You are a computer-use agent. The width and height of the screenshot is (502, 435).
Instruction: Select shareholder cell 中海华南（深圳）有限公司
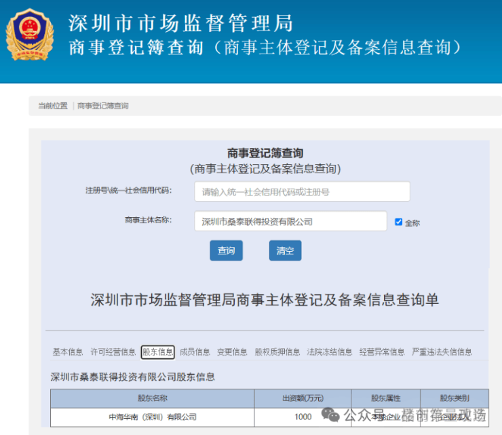[153, 417]
